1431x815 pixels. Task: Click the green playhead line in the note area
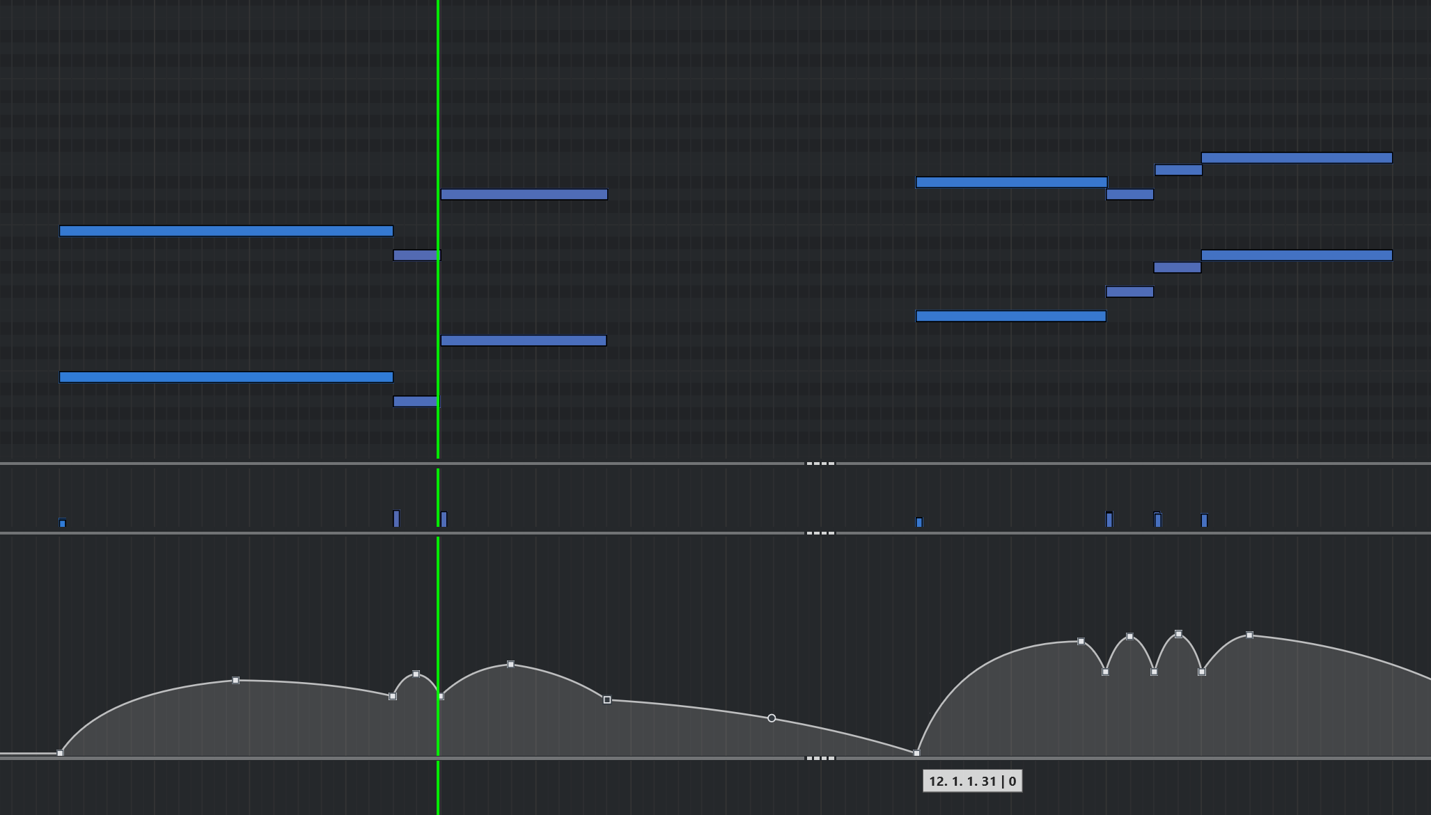(x=438, y=104)
